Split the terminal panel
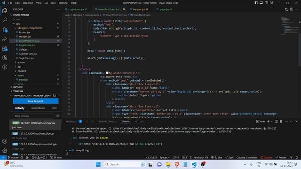301x169 pixels. click(276, 121)
